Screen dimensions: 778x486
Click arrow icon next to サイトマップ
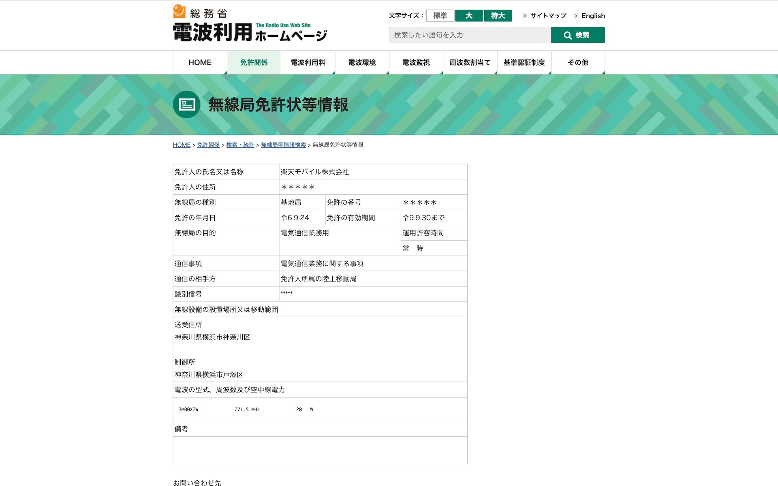525,16
